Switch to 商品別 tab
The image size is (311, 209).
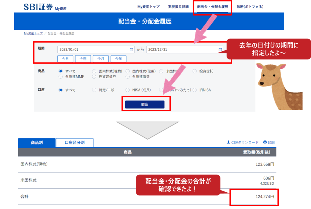(37, 143)
